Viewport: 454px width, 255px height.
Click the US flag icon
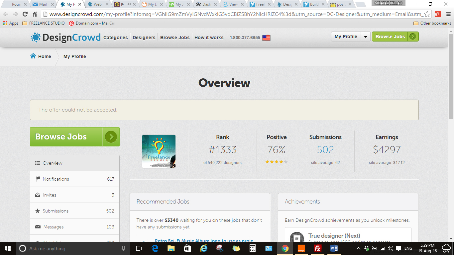[x=266, y=38]
